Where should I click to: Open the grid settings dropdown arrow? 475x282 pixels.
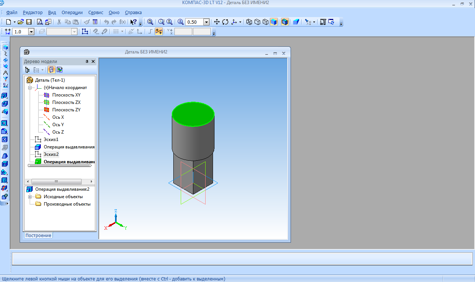[122, 32]
